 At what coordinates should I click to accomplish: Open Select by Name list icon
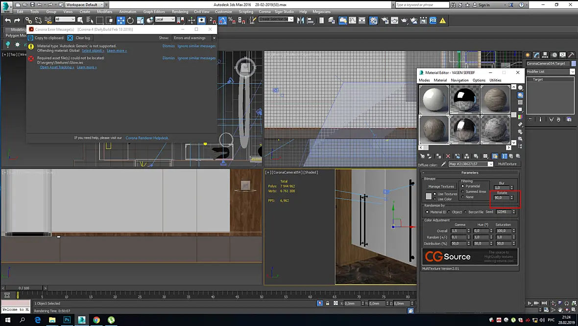pyautogui.click(x=90, y=20)
